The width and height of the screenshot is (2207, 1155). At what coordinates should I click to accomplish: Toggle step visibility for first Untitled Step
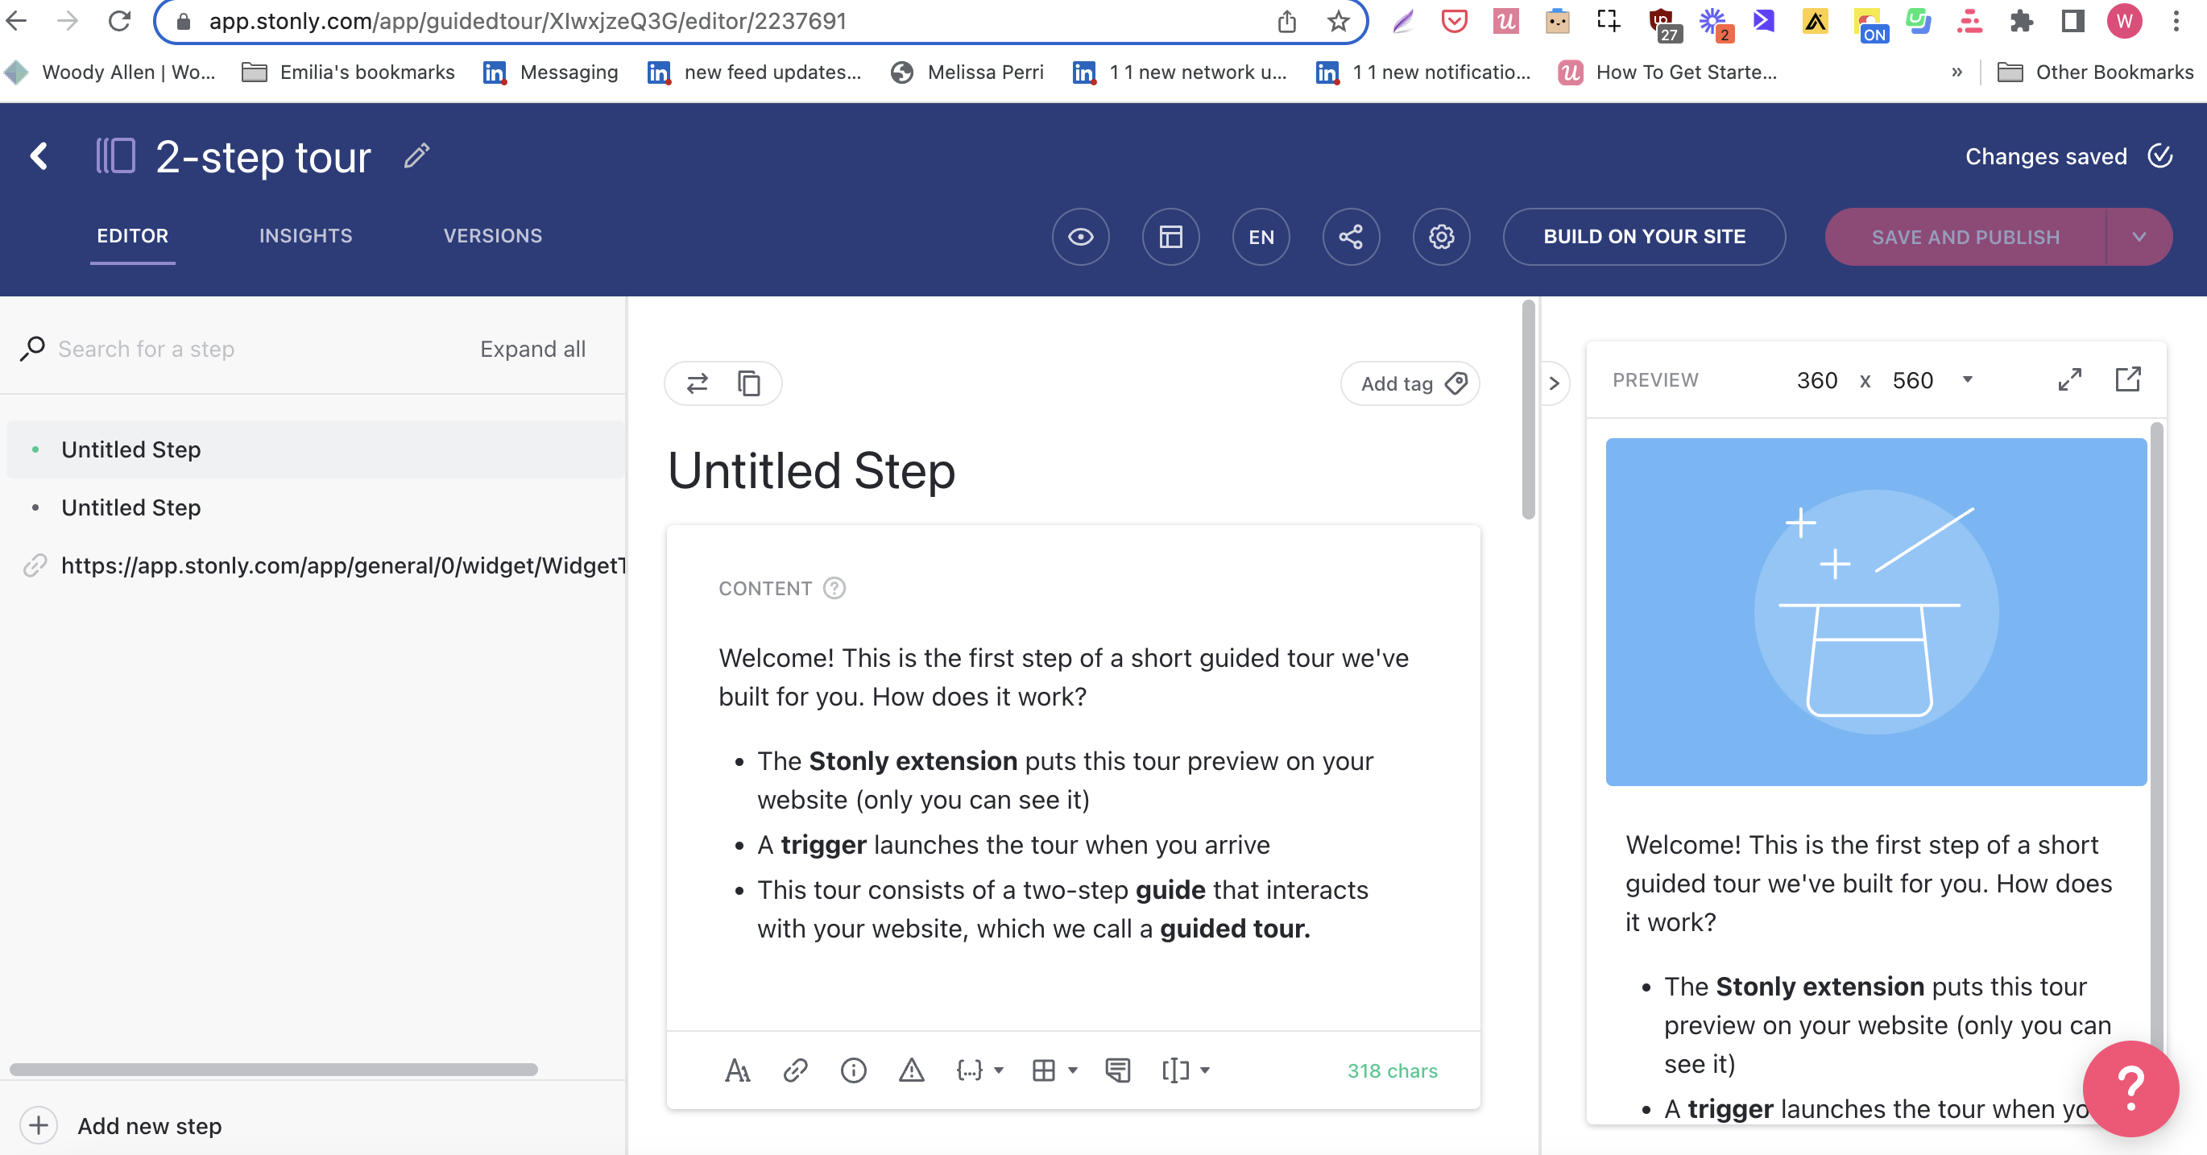pos(35,449)
